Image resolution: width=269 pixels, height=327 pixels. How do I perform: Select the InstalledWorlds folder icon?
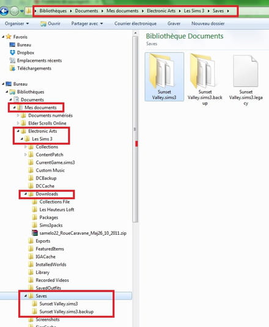[x=31, y=265]
